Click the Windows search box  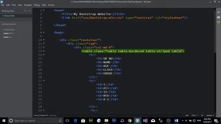(x=35, y=121)
